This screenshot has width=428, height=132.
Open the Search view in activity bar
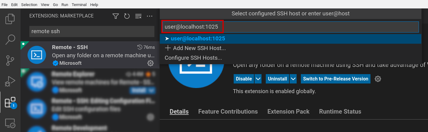coord(10,39)
